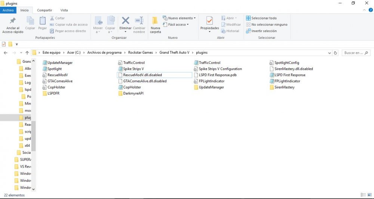
Task: Go up one folder level
Action: point(27,53)
